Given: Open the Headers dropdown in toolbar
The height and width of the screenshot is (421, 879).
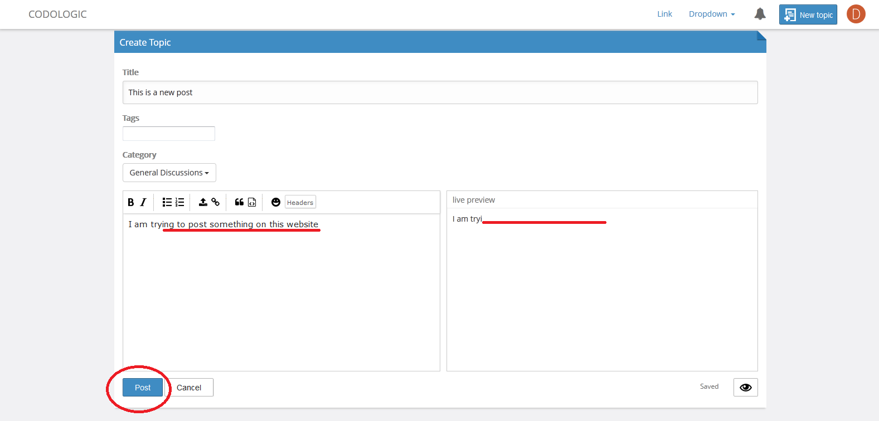Looking at the screenshot, I should 300,202.
